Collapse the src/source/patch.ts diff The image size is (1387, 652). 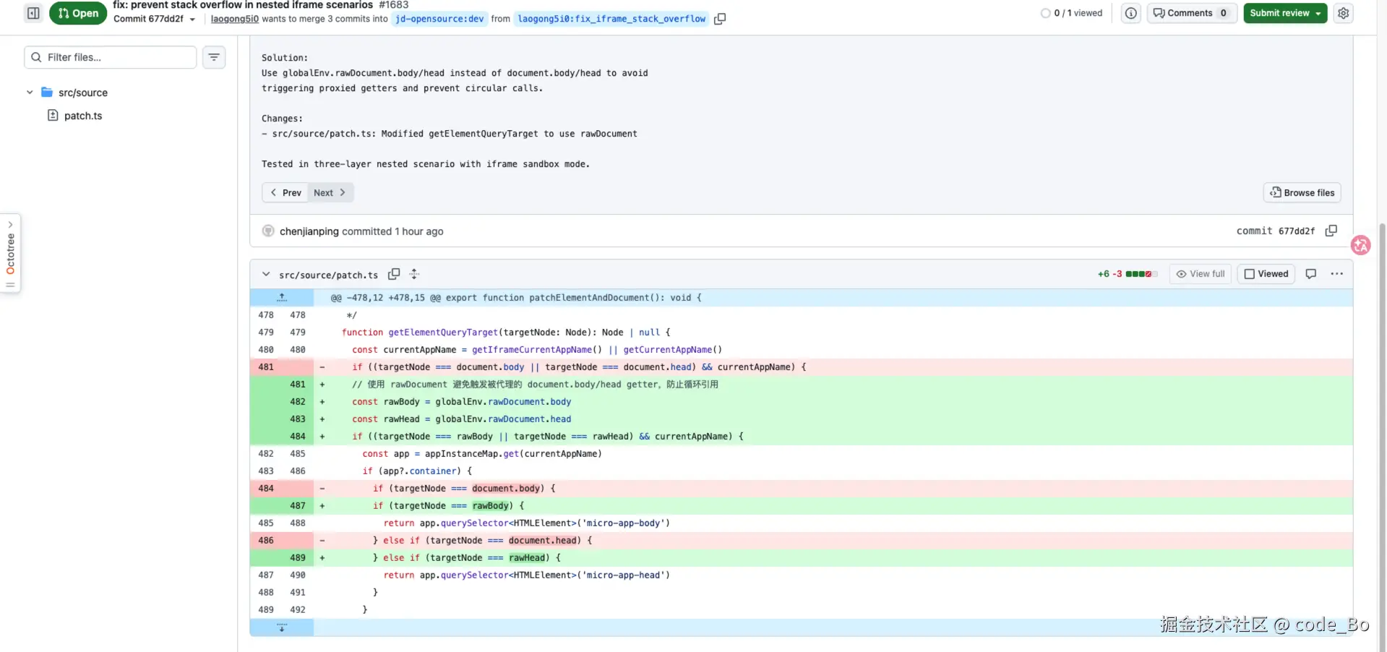pos(266,275)
